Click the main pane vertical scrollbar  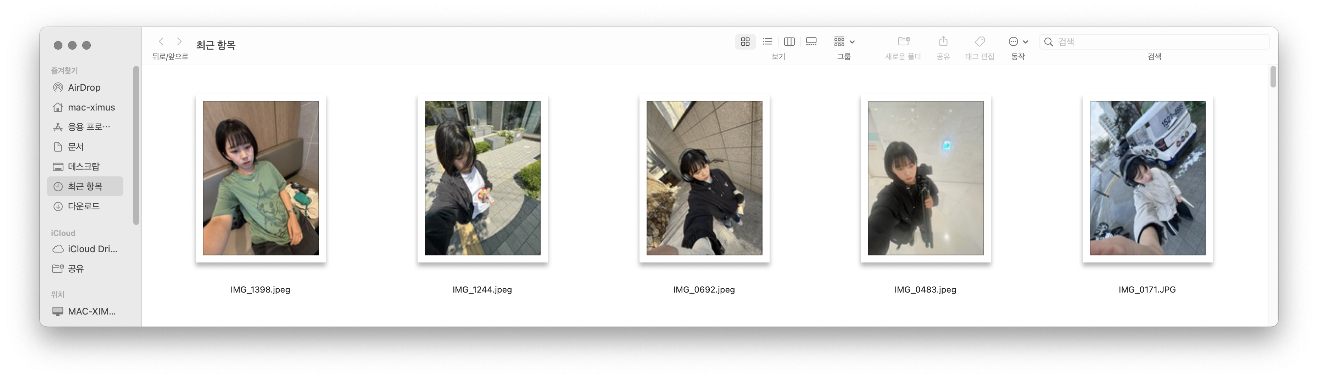[1273, 77]
